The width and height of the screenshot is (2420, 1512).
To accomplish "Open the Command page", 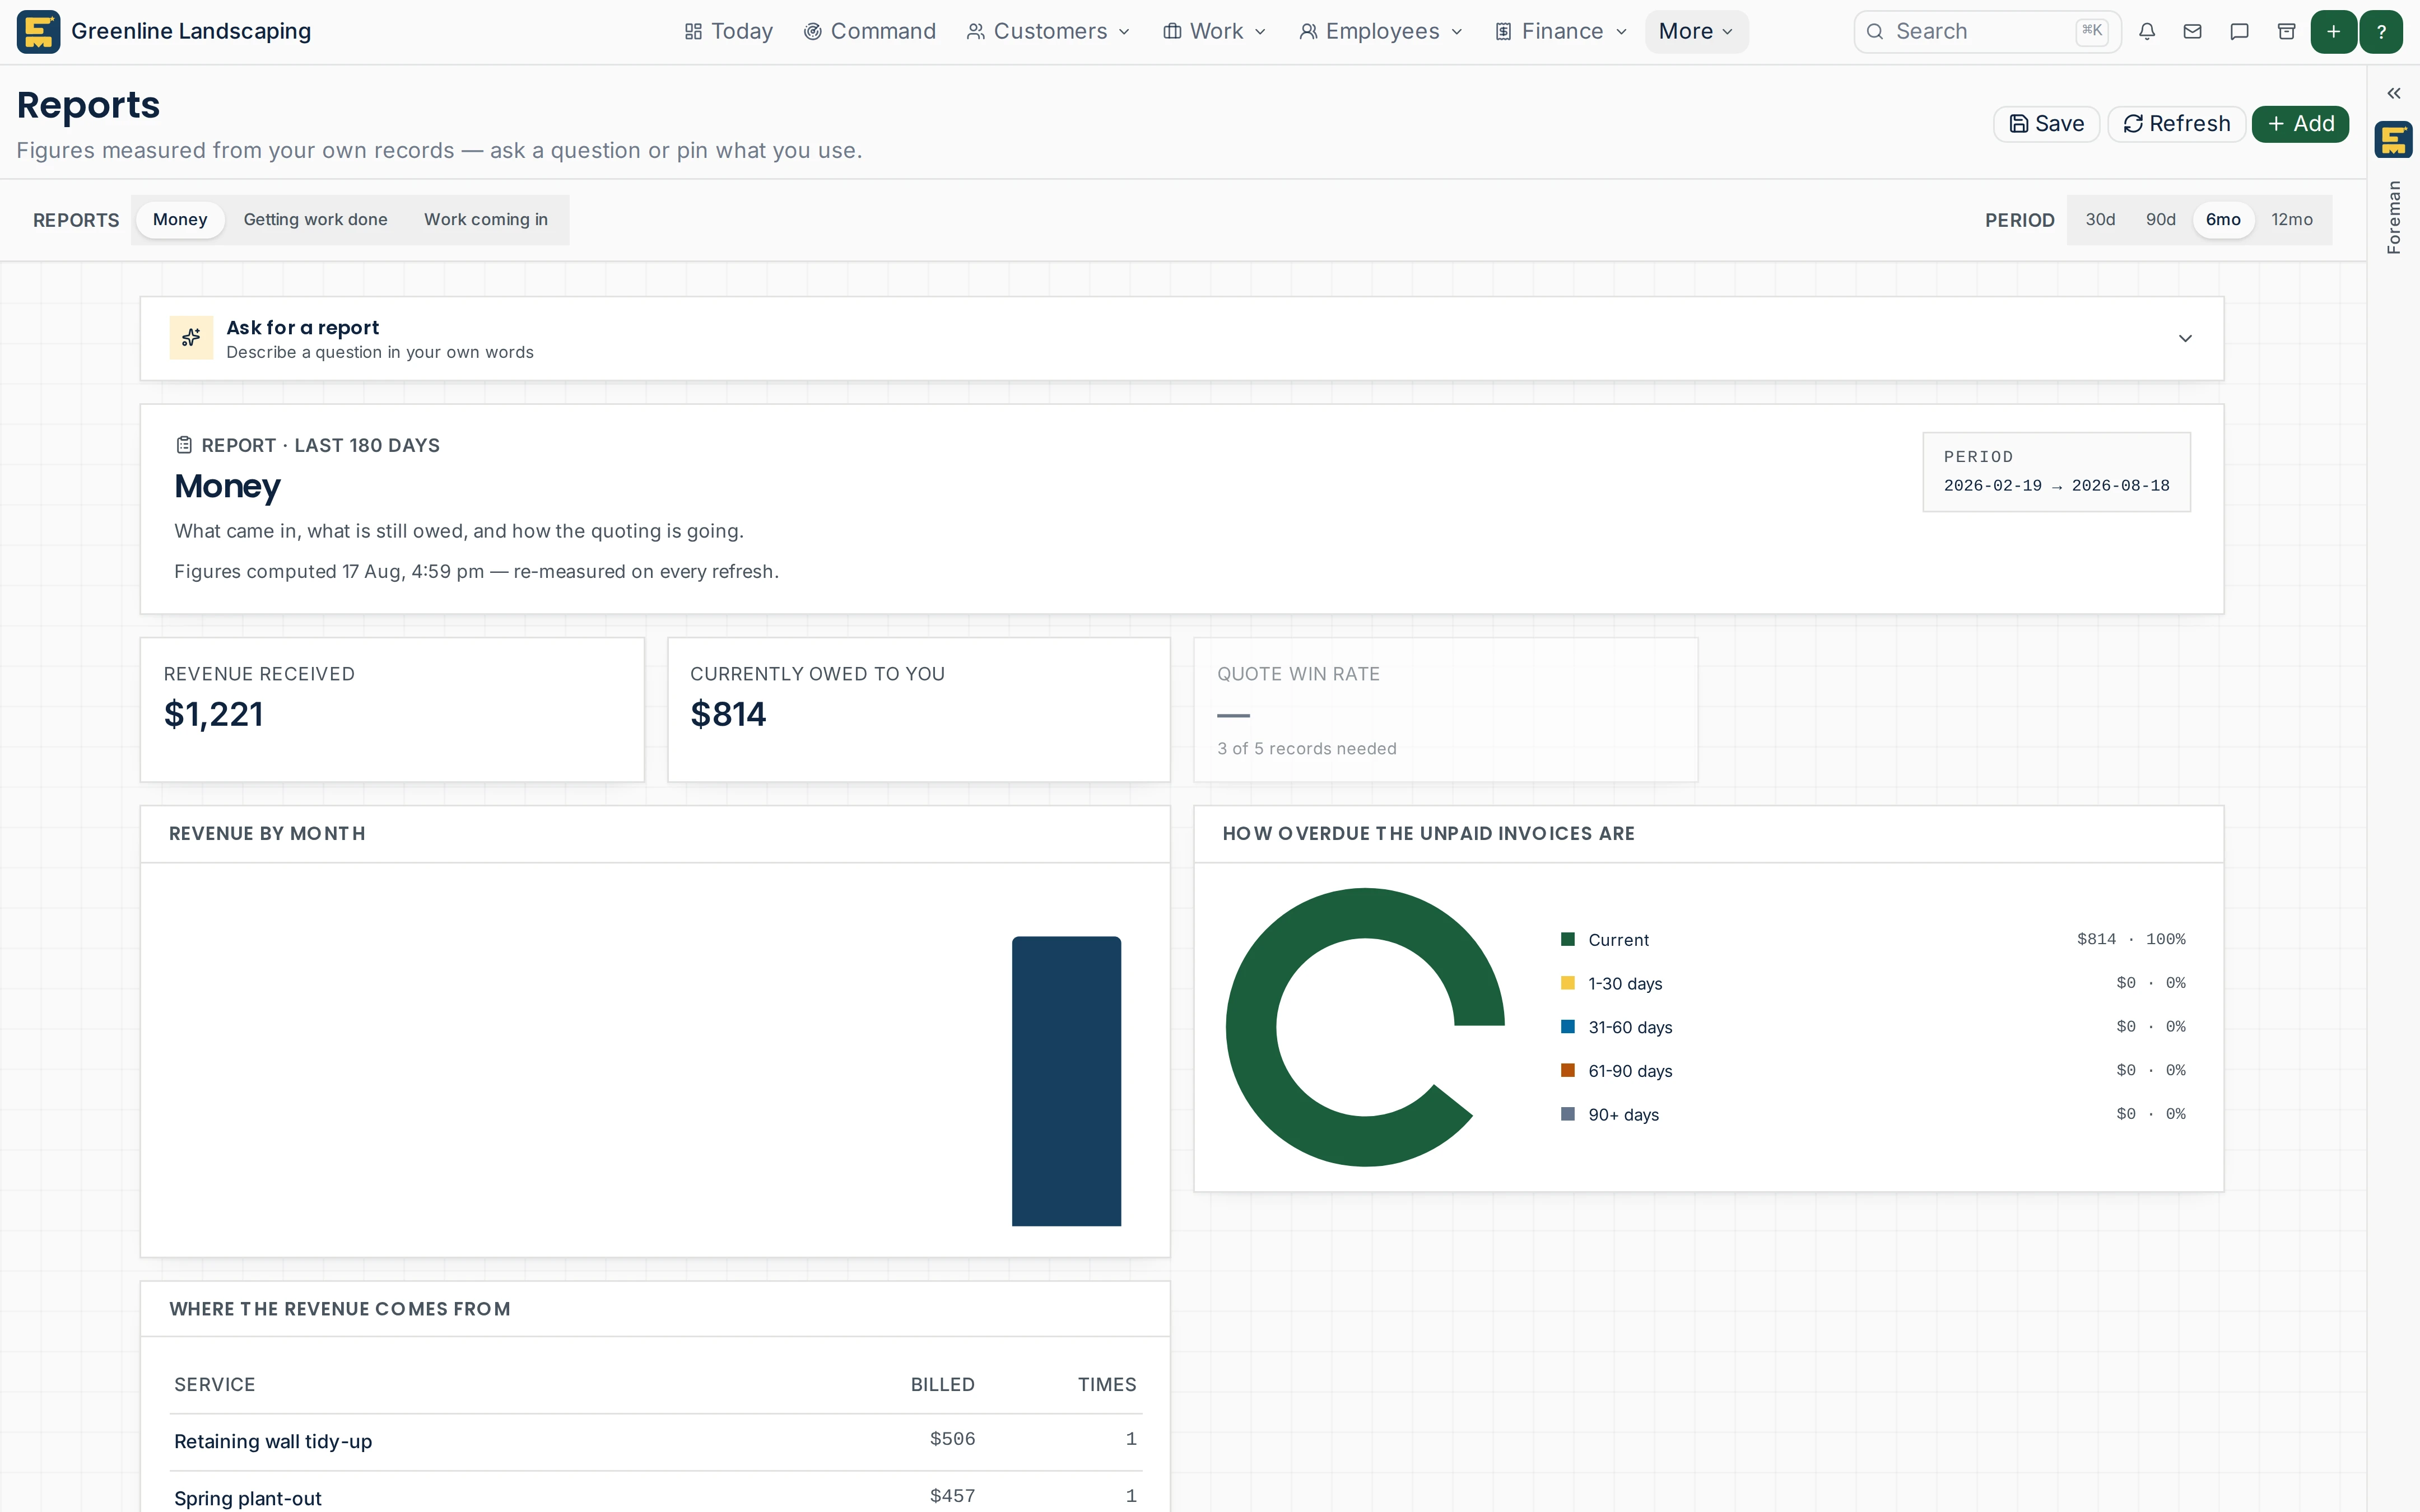I will (x=870, y=32).
